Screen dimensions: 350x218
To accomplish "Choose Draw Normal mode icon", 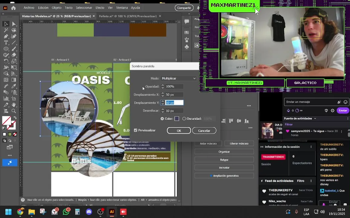I will [x=5, y=140].
